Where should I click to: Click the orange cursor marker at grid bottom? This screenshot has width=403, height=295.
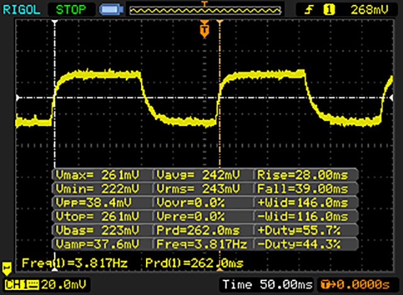(x=220, y=269)
